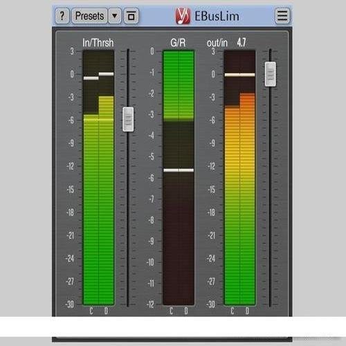Click the output gain slider handle
The height and width of the screenshot is (346, 346).
coord(270,74)
